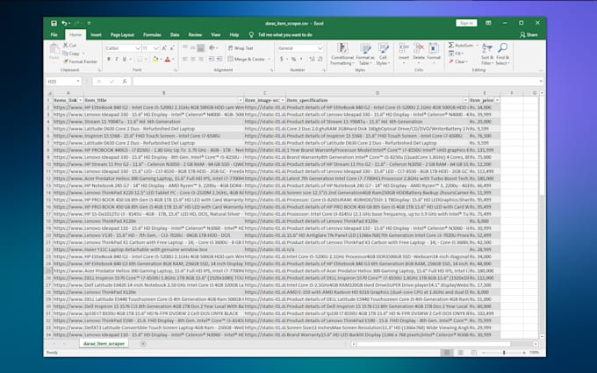The width and height of the screenshot is (597, 373).
Task: Switch to the Insert tab
Action: (96, 34)
